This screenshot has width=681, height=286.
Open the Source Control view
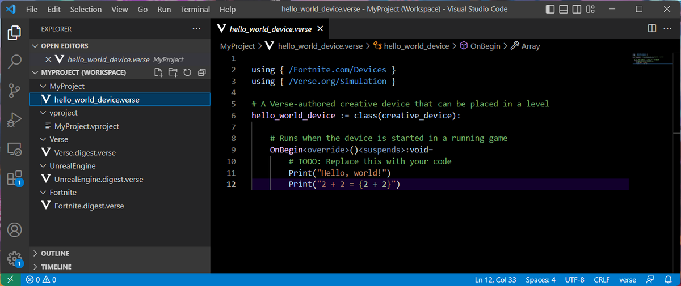14,91
